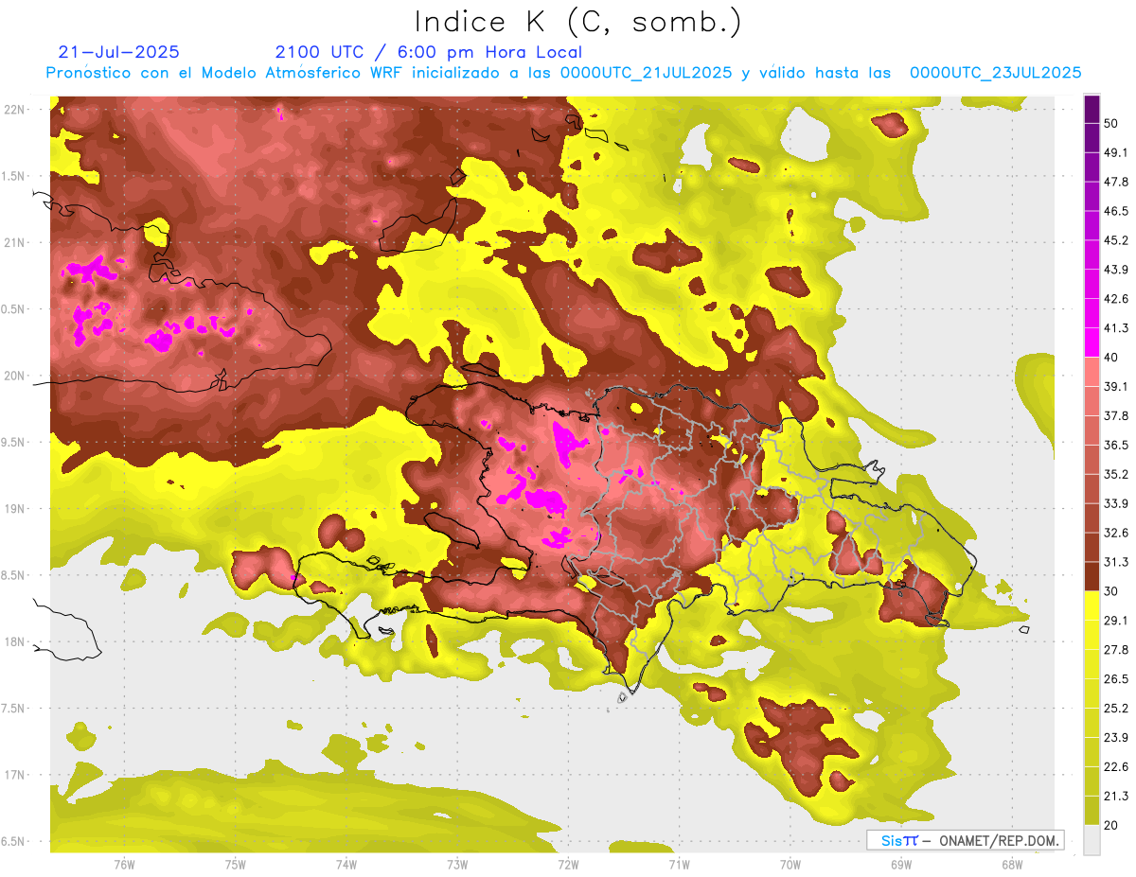Click the '45.2' color scale value
The height and width of the screenshot is (877, 1136).
coord(1116,240)
